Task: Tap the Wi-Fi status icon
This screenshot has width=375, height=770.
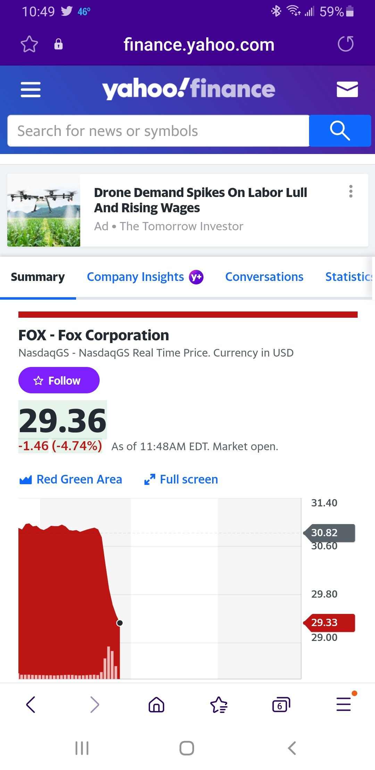Action: (294, 11)
